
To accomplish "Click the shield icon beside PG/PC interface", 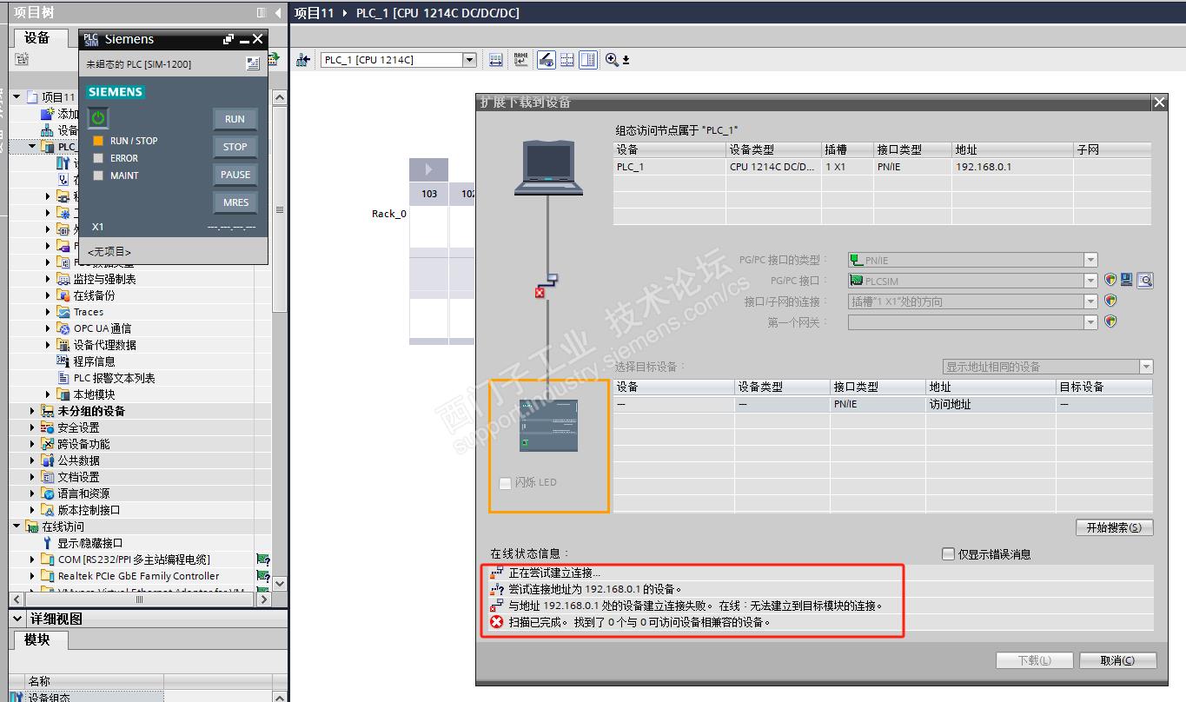I will coord(1110,280).
